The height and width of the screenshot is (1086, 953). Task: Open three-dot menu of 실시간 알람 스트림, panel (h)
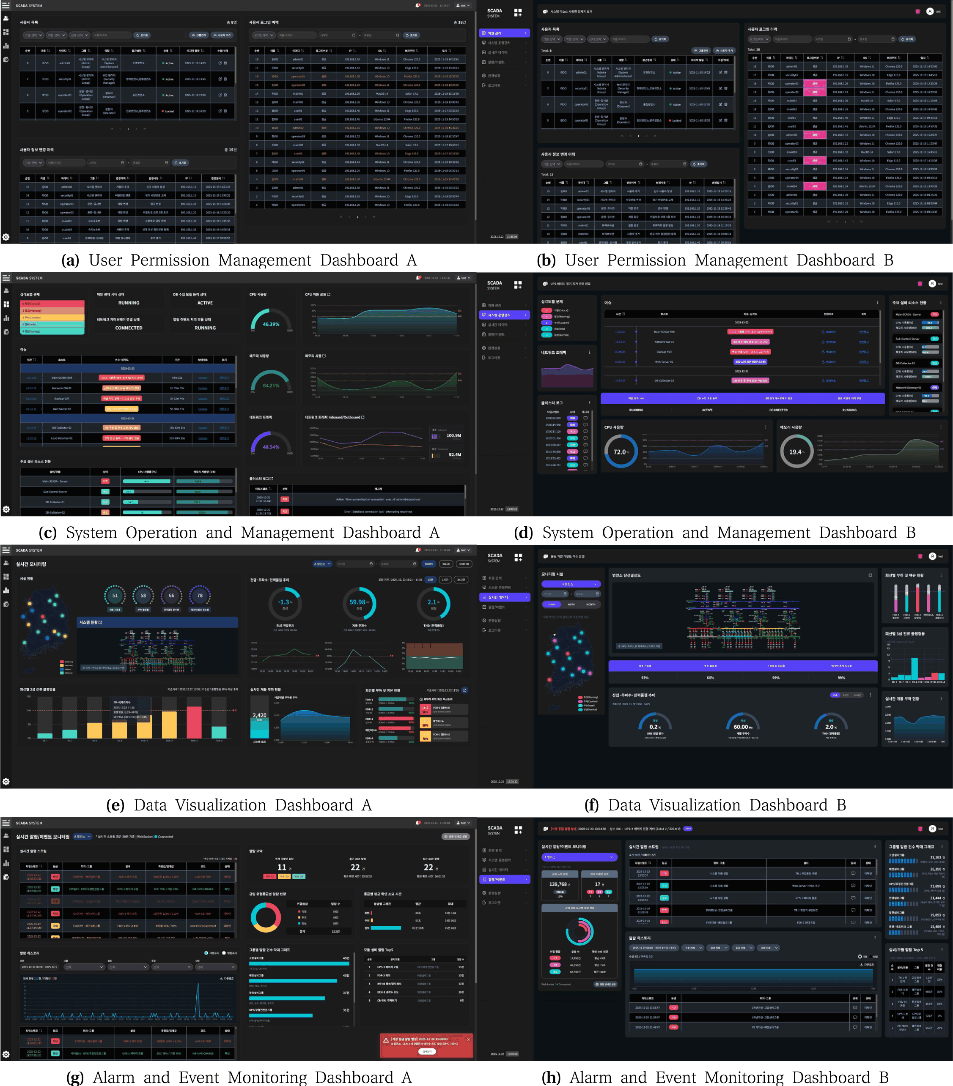(x=876, y=846)
